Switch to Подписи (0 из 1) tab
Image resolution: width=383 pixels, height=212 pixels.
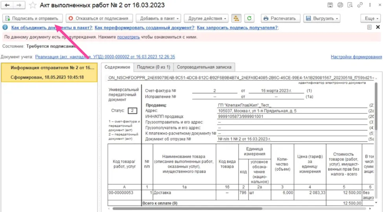tap(153, 67)
